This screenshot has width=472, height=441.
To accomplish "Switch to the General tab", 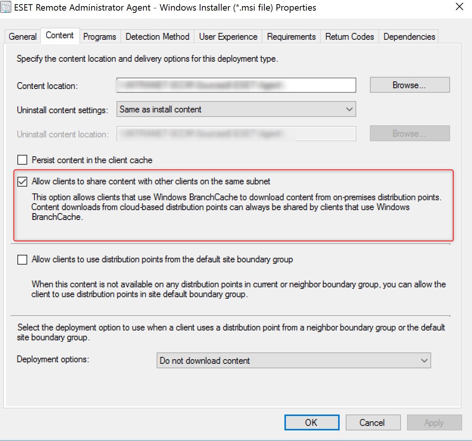I will point(23,37).
